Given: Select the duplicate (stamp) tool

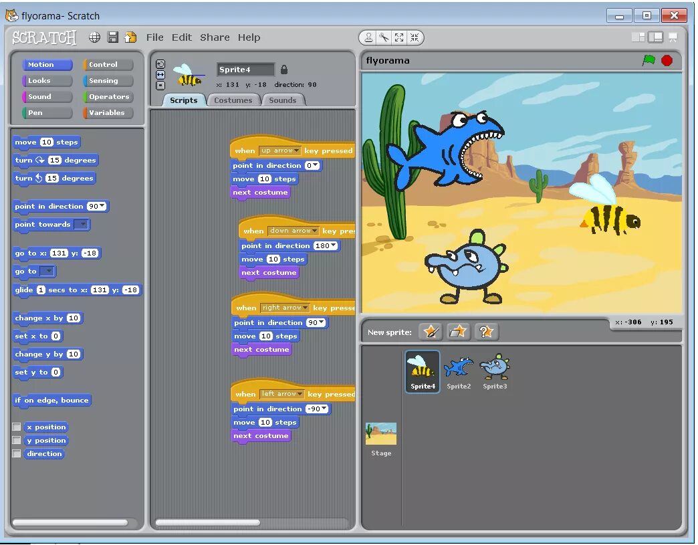Looking at the screenshot, I should pos(368,37).
